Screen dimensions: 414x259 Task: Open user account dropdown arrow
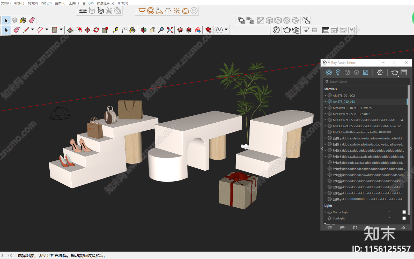[226, 30]
